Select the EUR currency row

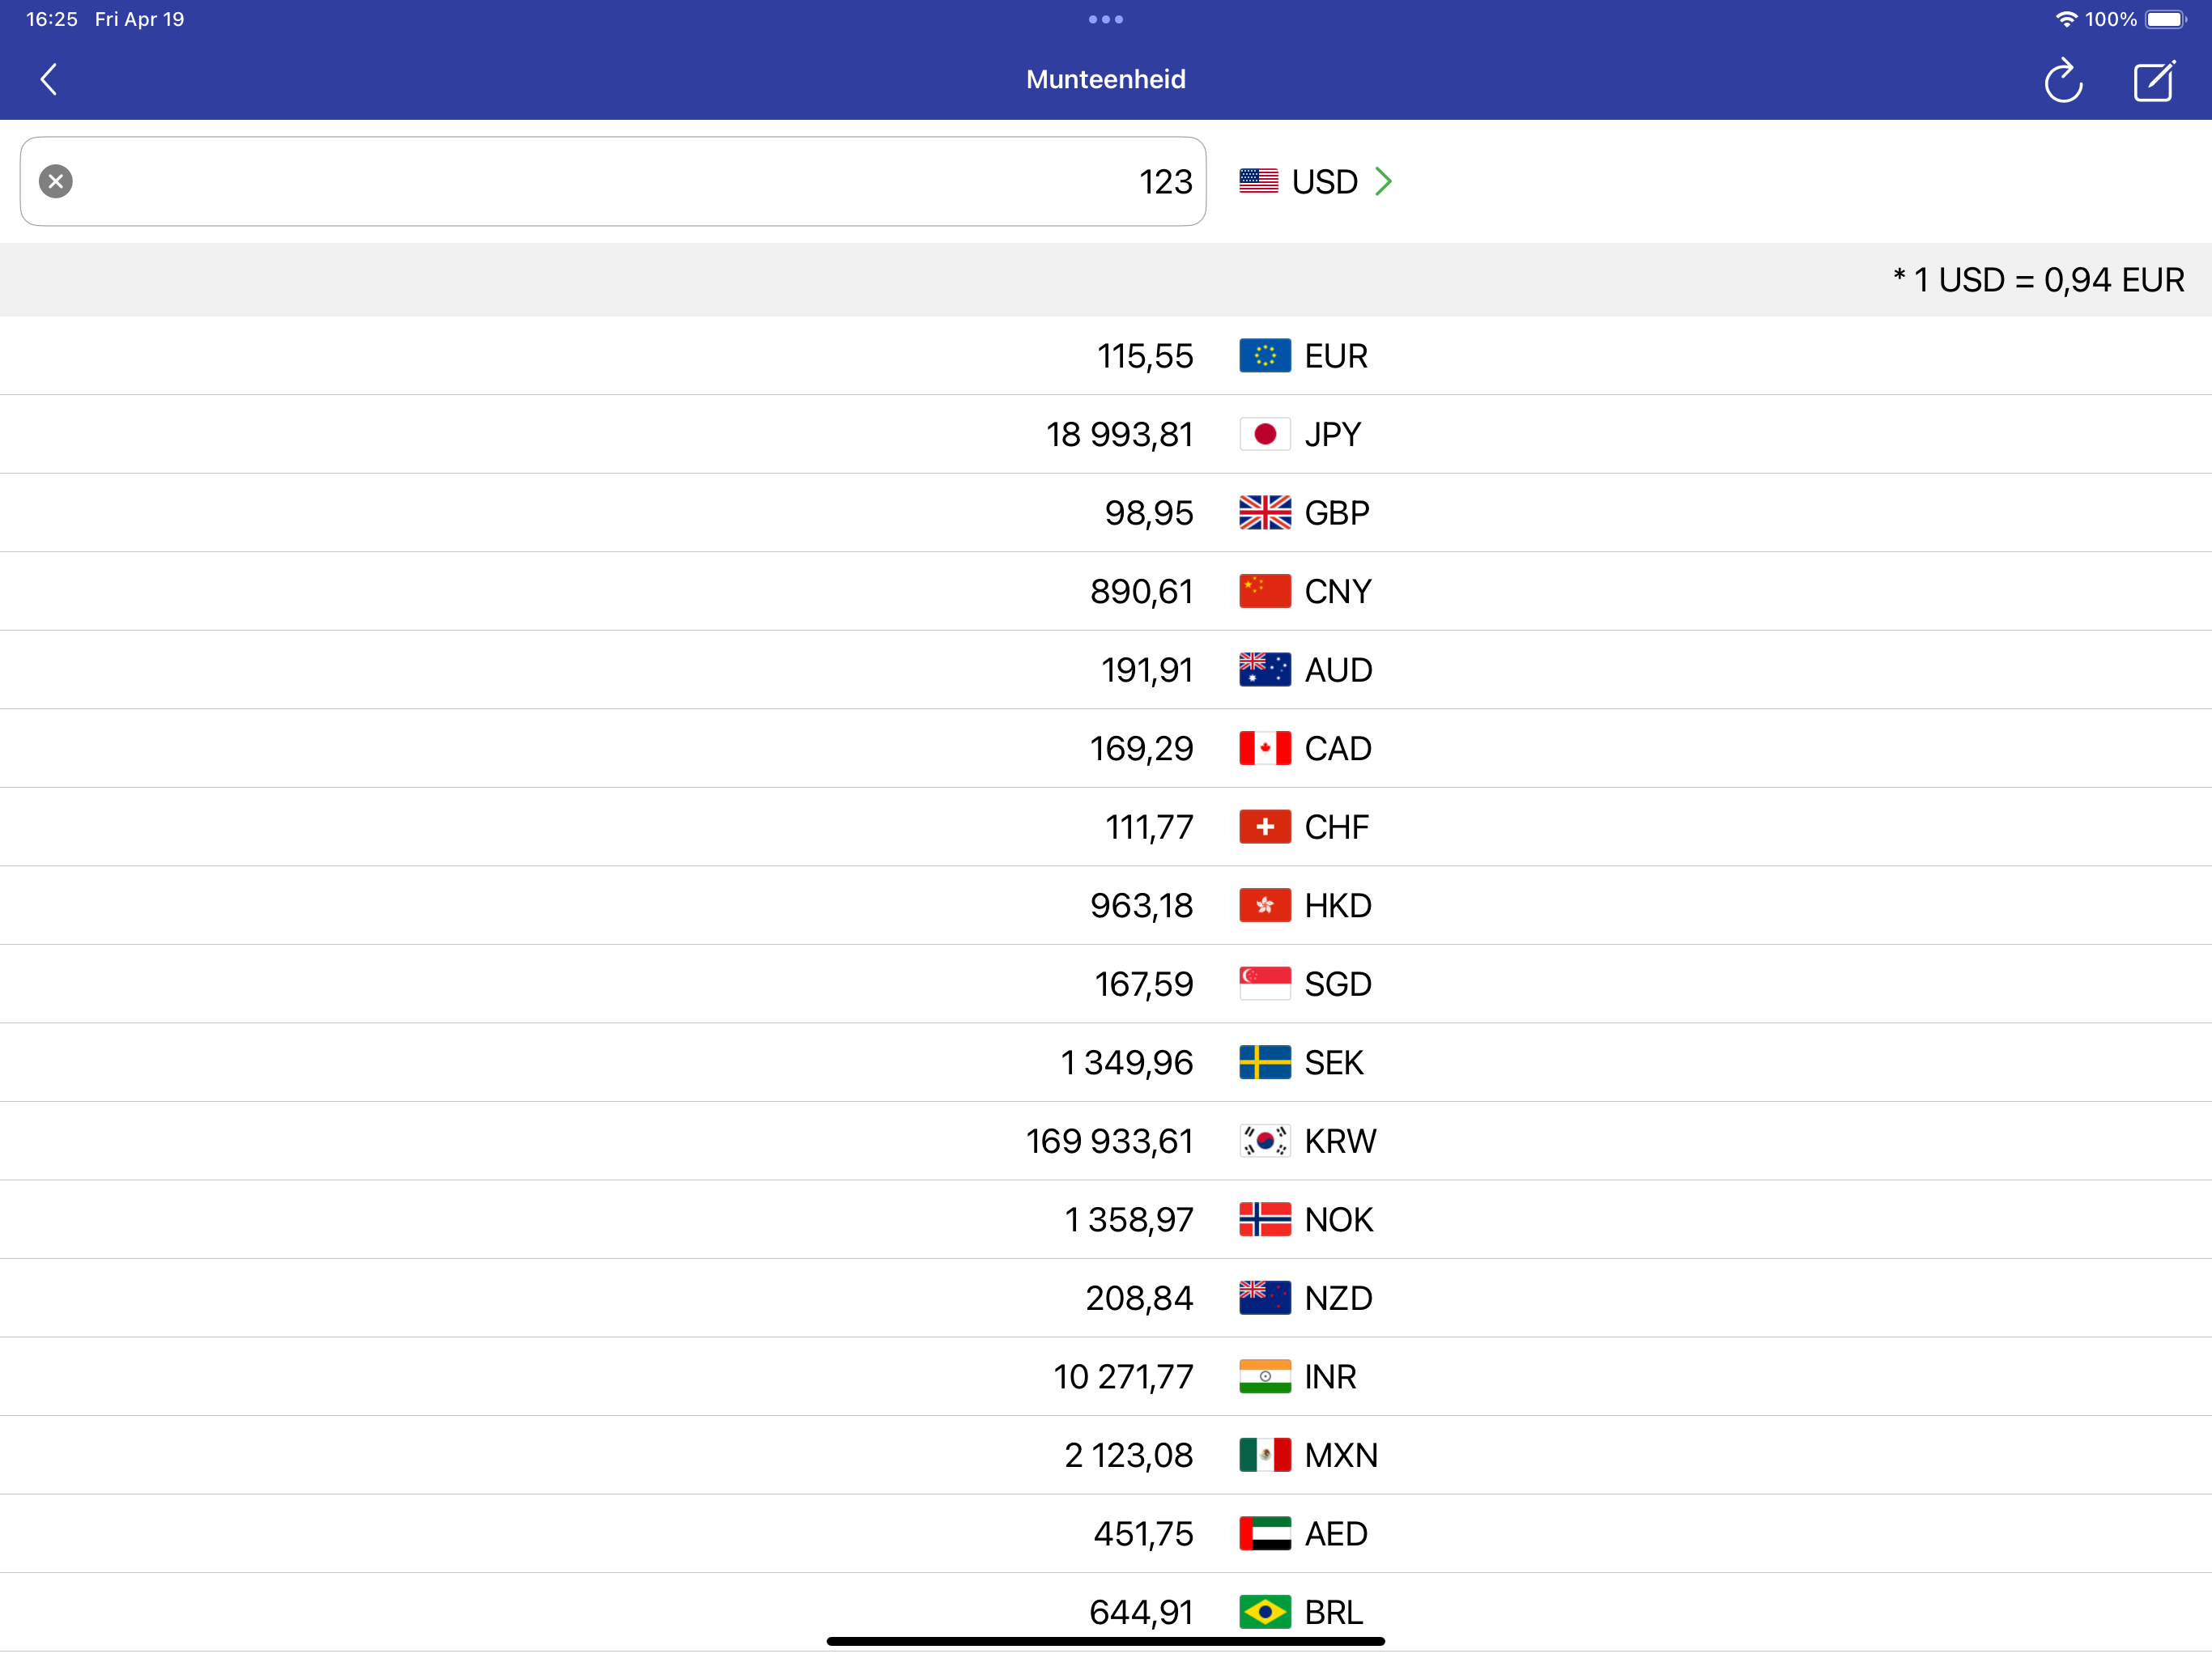[1106, 356]
